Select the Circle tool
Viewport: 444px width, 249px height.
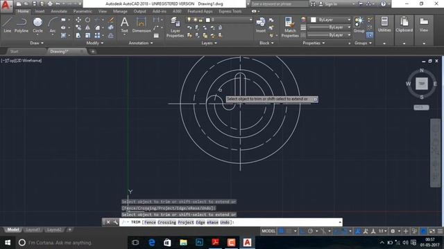[37, 25]
